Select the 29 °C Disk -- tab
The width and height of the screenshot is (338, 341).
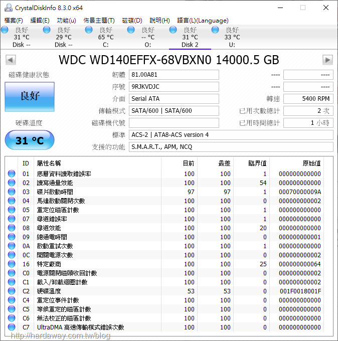(63, 37)
